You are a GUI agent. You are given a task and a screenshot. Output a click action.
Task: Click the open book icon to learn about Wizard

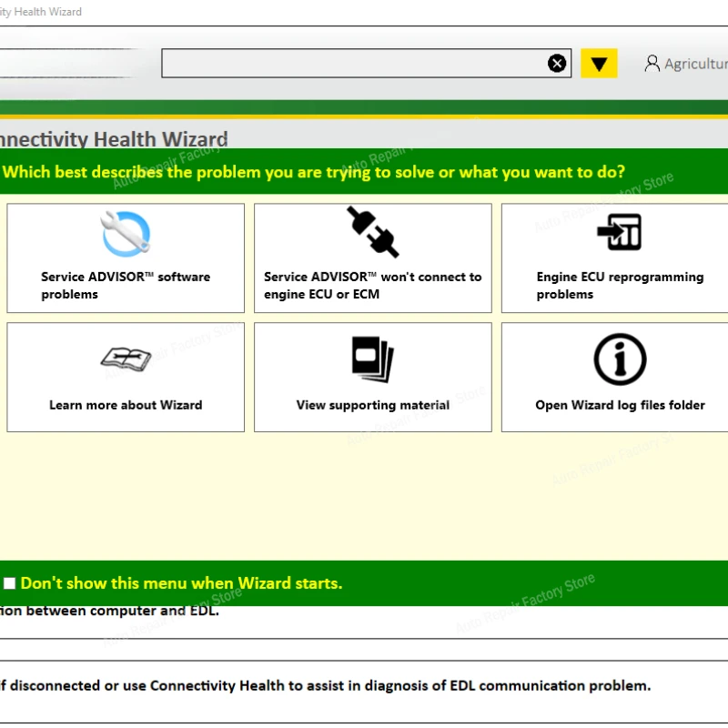click(x=125, y=357)
